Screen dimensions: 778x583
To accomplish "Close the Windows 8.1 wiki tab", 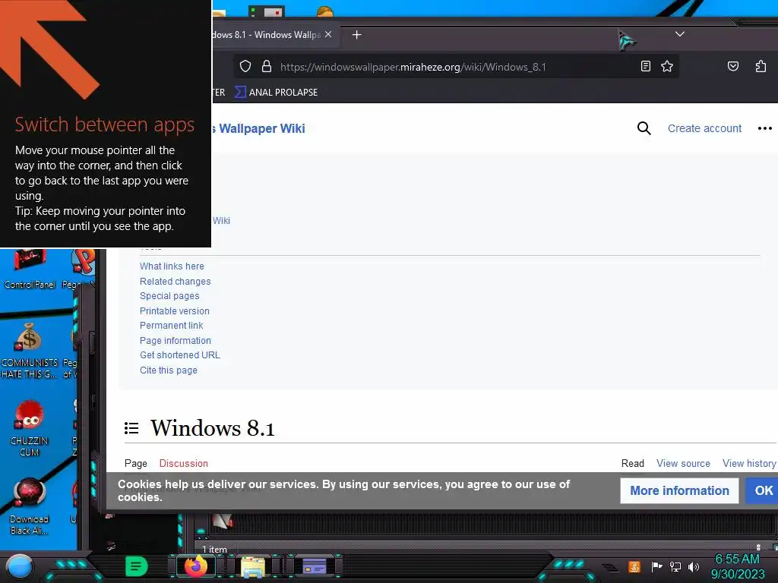I will (x=328, y=35).
